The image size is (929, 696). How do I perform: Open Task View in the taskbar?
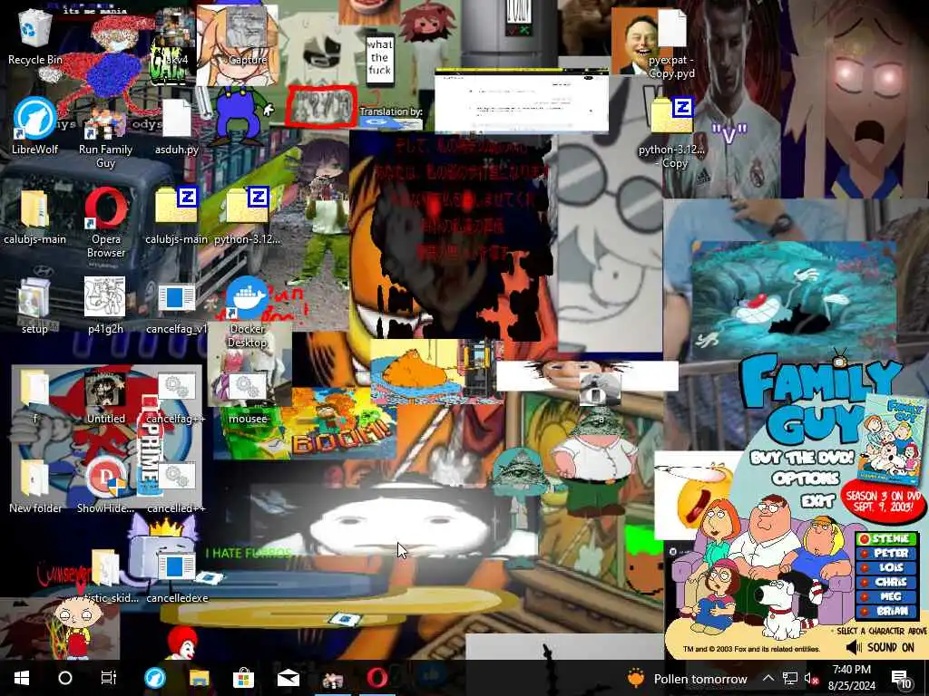coord(109,678)
